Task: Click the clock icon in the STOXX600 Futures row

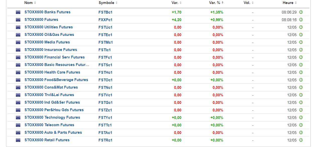Action: point(301,20)
